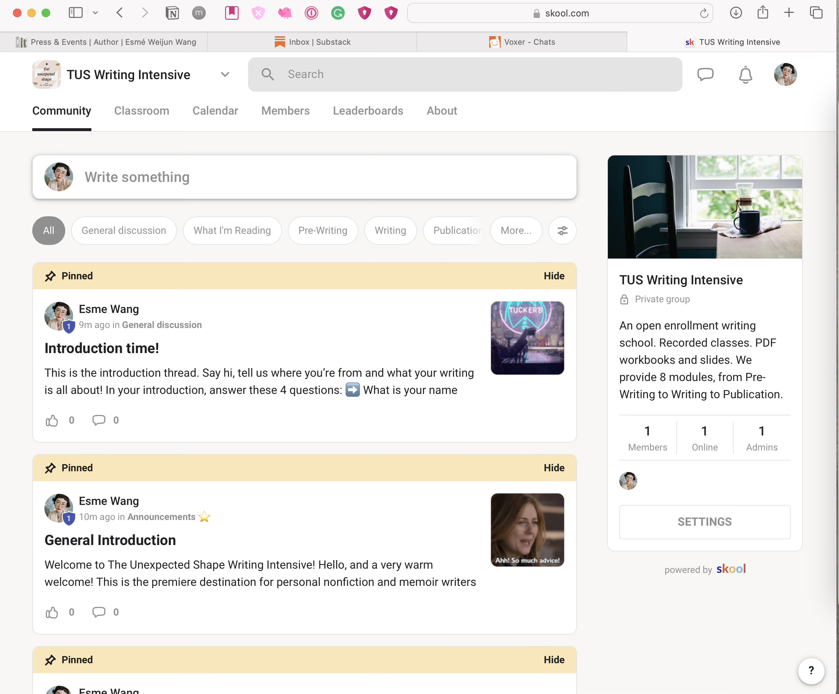Open the Voxer - Chats browser tab

[x=521, y=42]
